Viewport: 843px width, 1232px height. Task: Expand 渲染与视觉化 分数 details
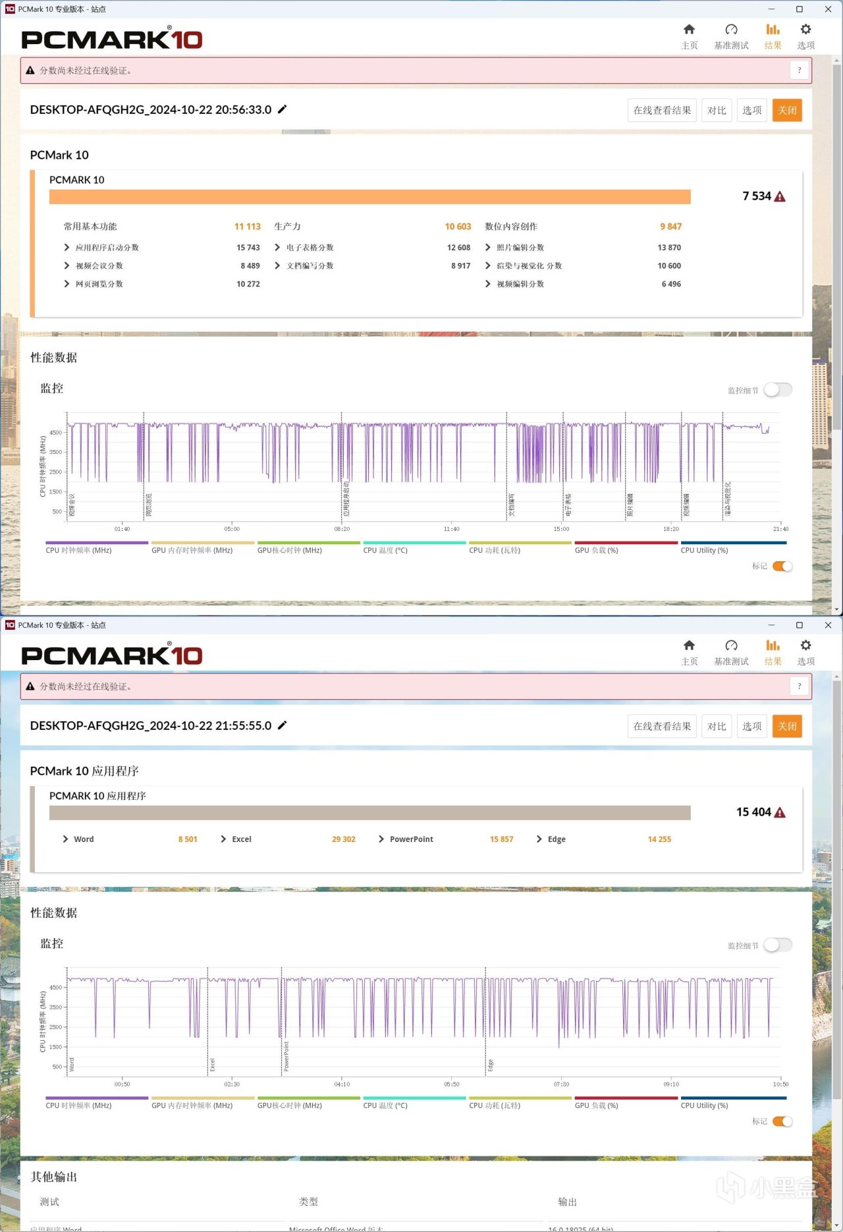click(487, 266)
